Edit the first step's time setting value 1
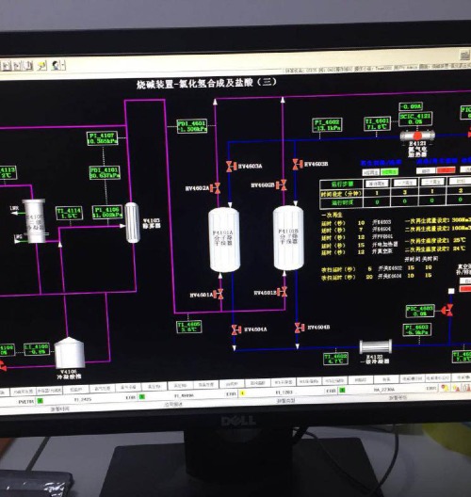This screenshot has width=471, height=497. tap(377, 193)
